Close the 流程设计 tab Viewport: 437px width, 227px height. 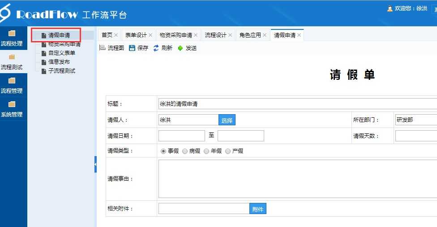pyautogui.click(x=230, y=35)
